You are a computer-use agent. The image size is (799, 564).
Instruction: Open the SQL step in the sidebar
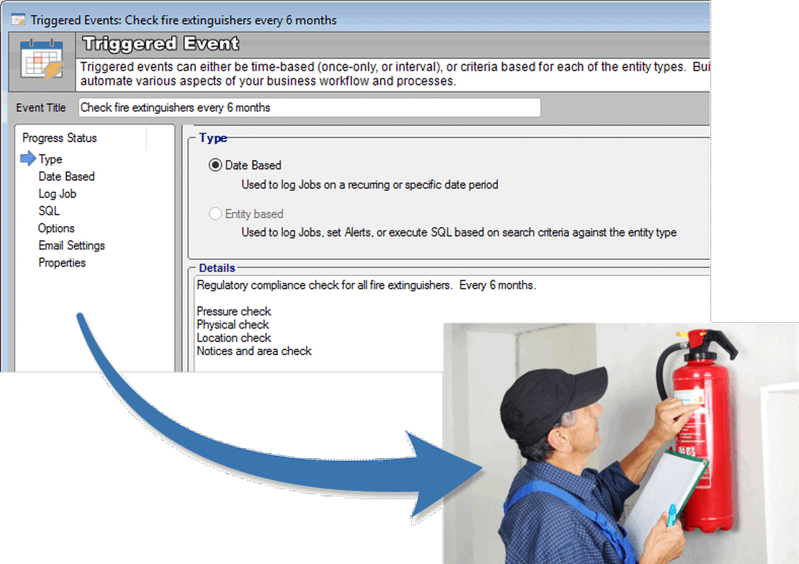[49, 211]
